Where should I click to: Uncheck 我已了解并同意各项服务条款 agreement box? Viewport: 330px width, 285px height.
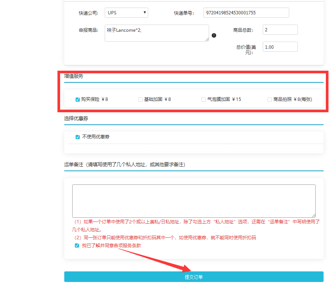coord(77,246)
